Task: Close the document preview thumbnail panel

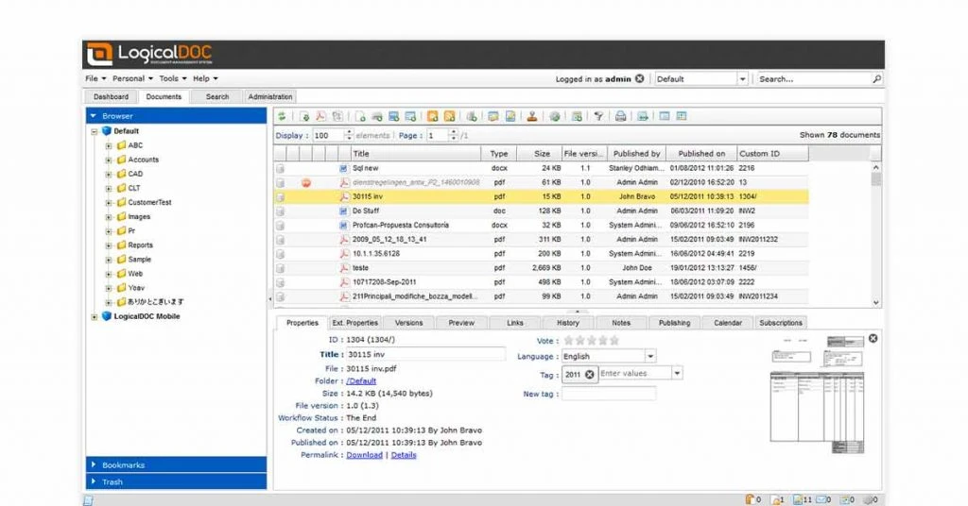Action: (x=873, y=338)
